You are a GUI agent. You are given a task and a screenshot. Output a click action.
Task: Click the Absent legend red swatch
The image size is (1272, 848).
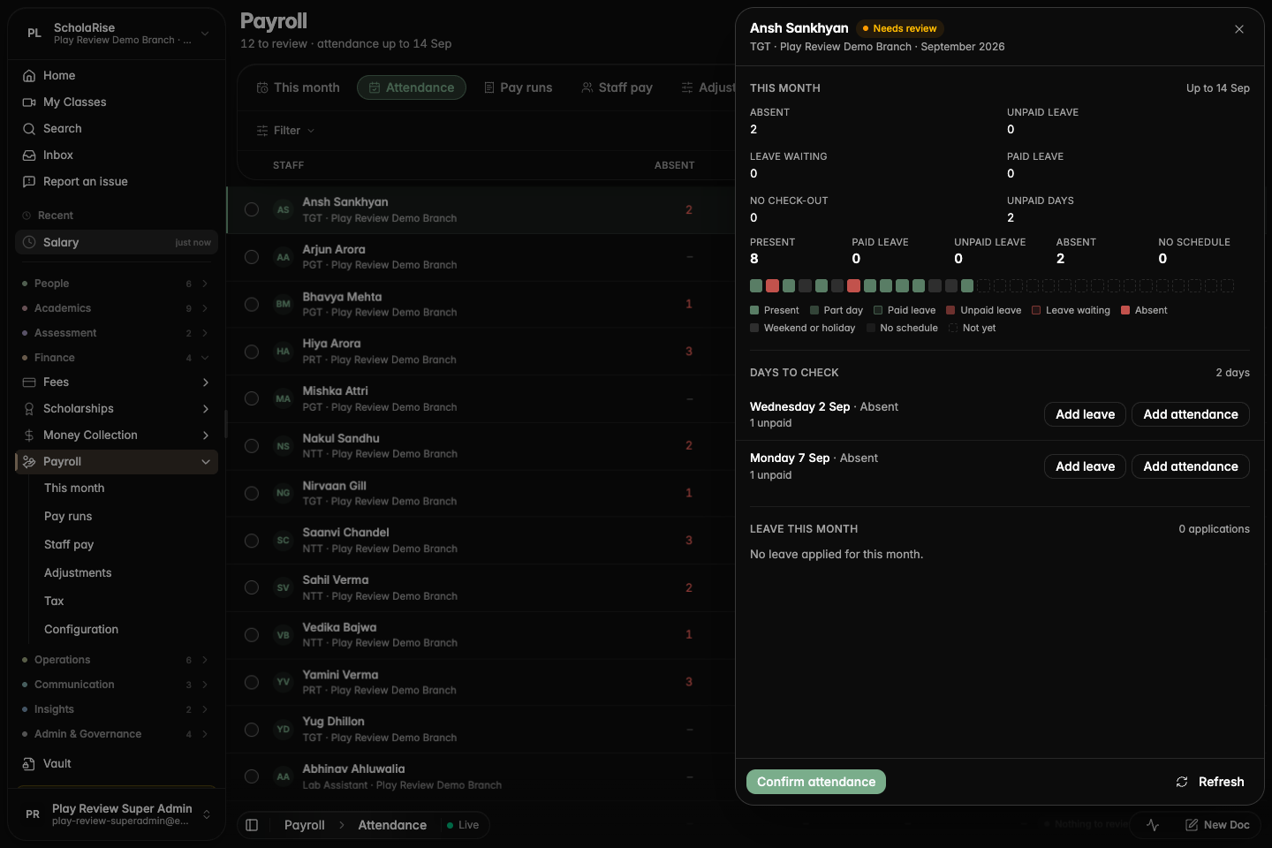tap(1125, 311)
